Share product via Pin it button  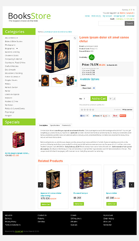click(115, 116)
